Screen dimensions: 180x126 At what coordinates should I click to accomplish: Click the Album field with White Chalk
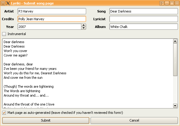[x=144, y=27]
